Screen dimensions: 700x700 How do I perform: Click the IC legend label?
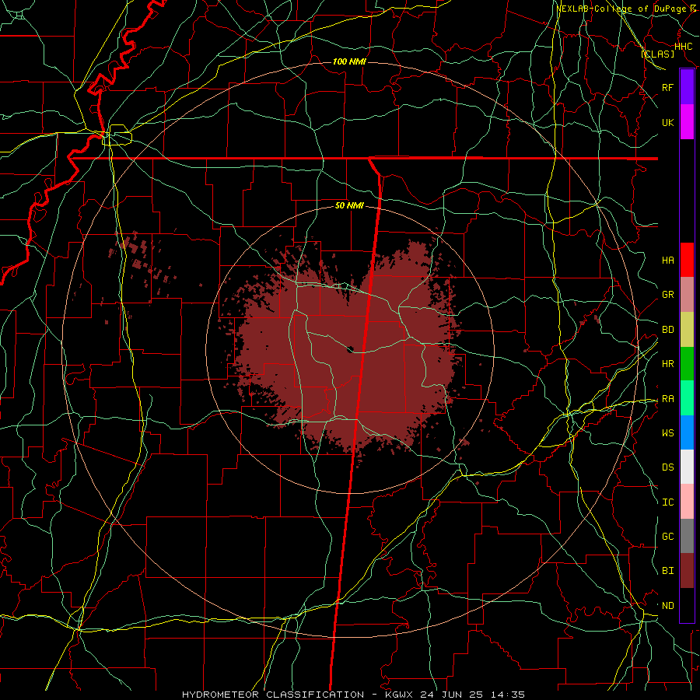pos(667,502)
